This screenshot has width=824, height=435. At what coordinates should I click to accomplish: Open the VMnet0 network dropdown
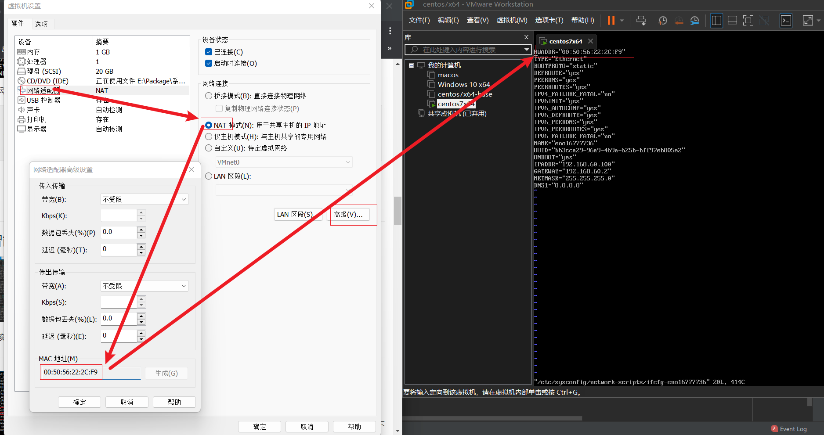(284, 162)
